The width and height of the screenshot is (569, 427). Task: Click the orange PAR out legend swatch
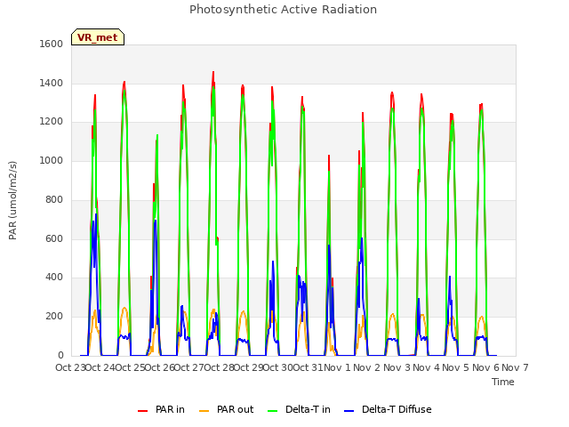coord(204,411)
